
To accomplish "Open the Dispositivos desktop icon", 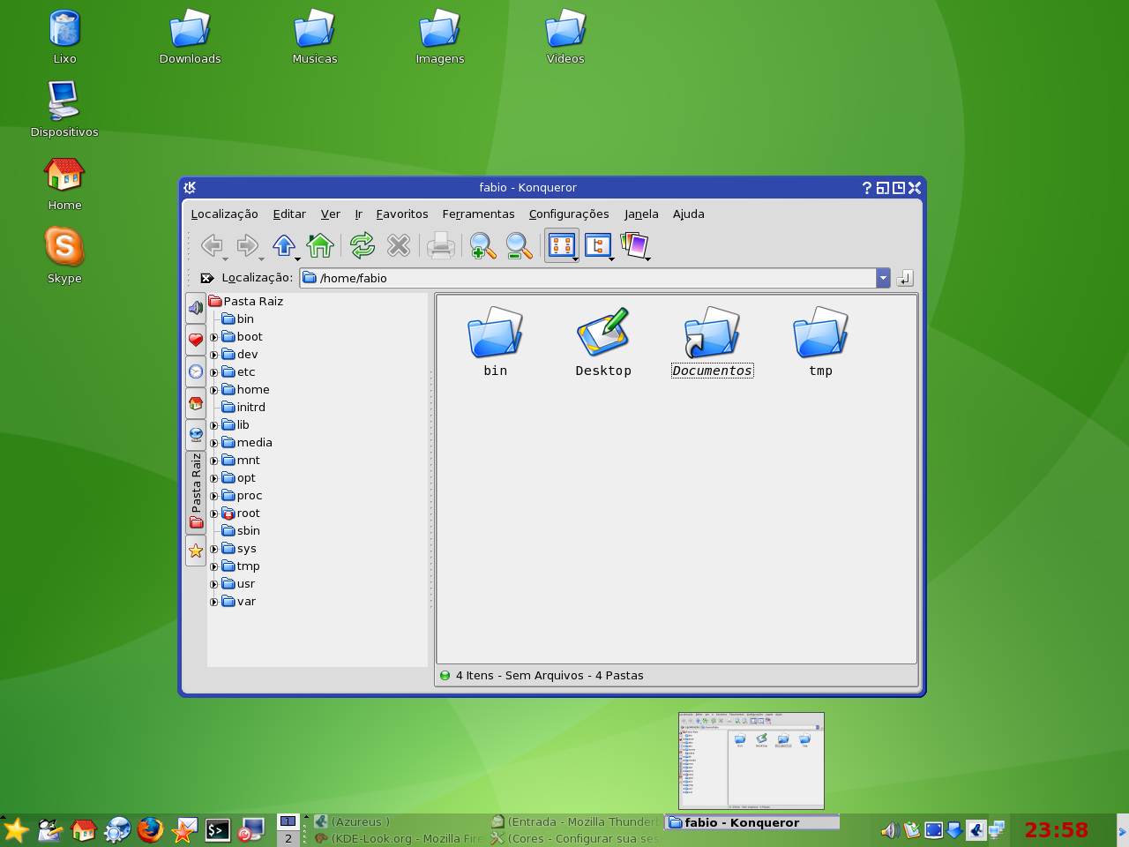I will [x=64, y=109].
